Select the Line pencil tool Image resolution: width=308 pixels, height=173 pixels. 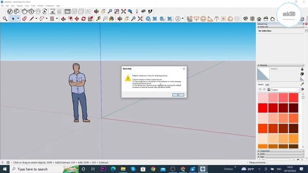click(x=31, y=19)
